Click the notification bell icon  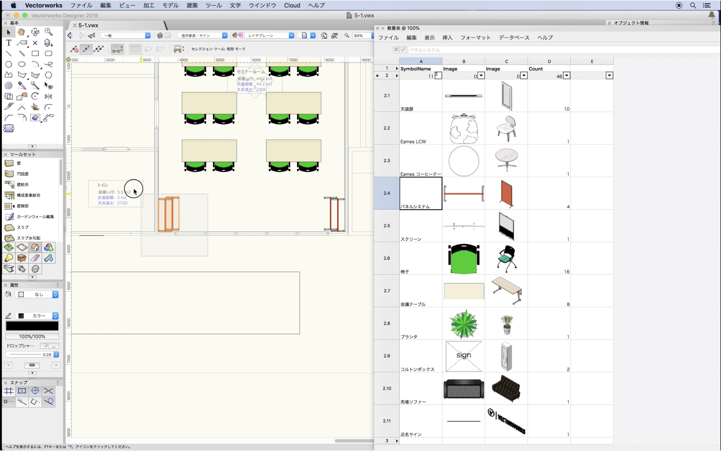[711, 15]
